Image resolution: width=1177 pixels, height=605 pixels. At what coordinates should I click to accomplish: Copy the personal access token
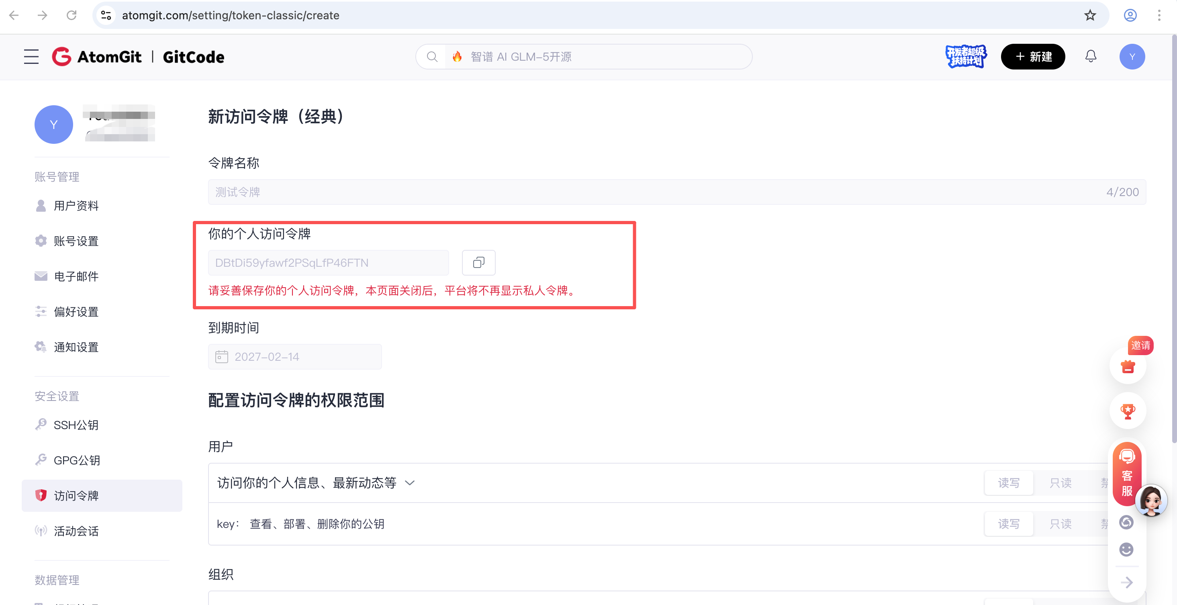click(478, 263)
